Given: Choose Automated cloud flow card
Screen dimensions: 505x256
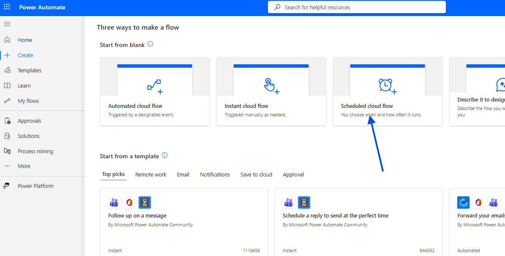Looking at the screenshot, I should coord(155,91).
